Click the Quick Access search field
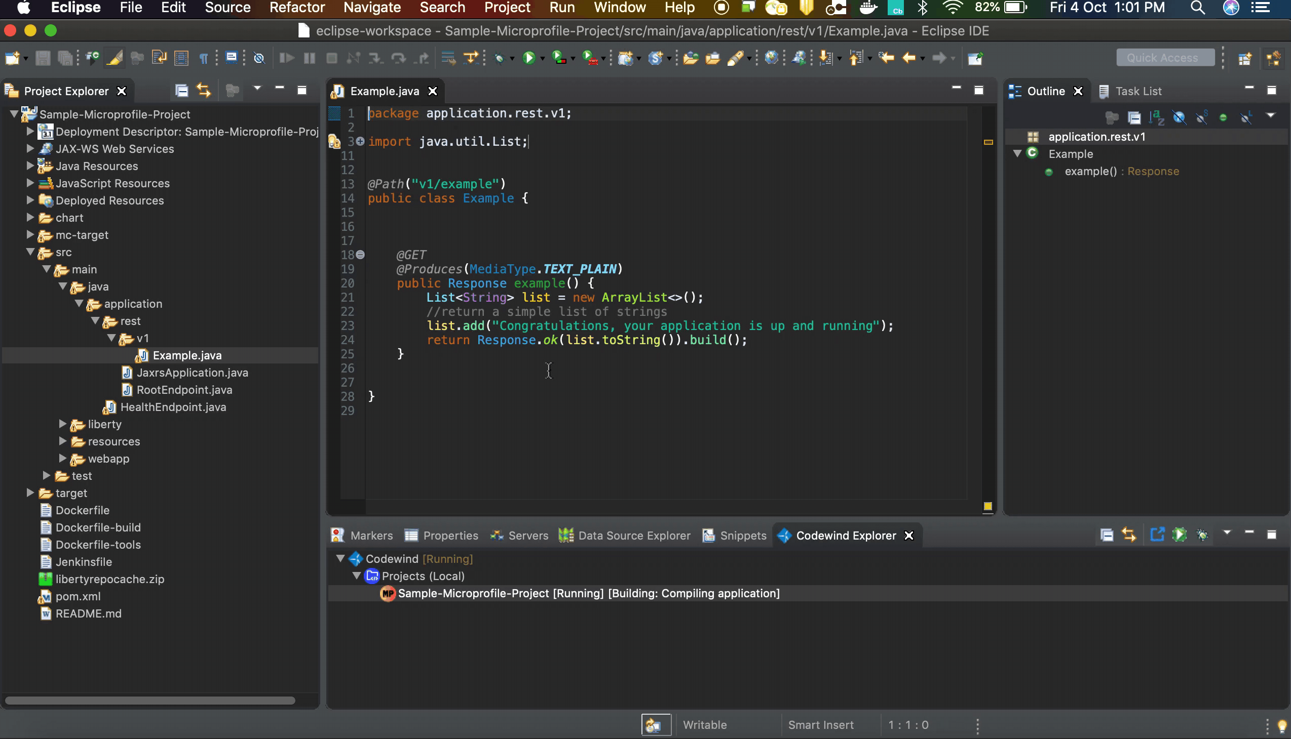 tap(1164, 58)
